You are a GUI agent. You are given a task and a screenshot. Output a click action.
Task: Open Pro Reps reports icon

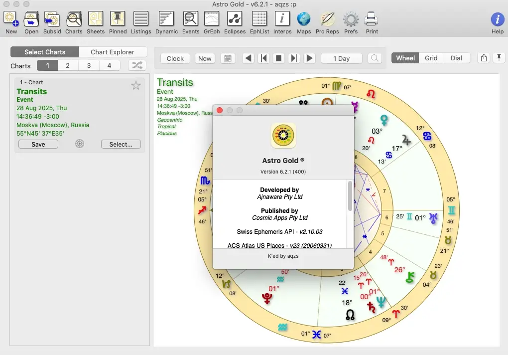(327, 19)
